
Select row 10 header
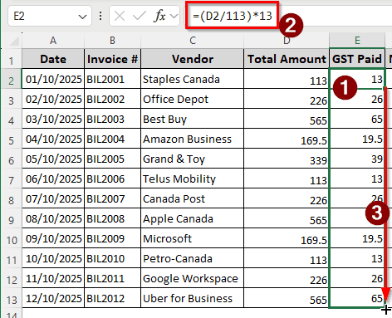click(x=11, y=238)
